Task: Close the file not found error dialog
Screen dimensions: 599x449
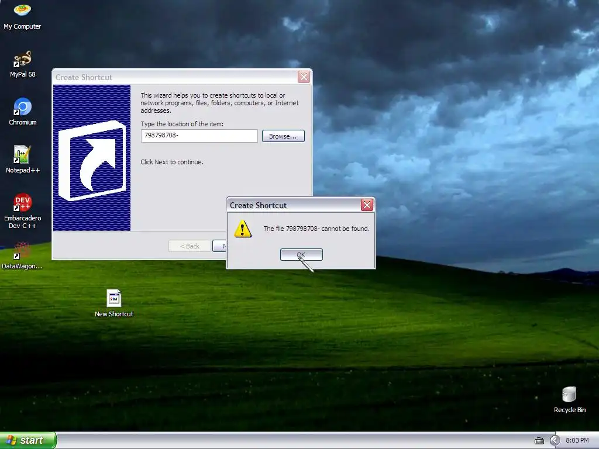Action: pyautogui.click(x=367, y=205)
